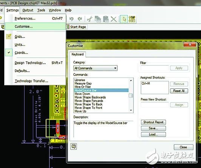Click the Paste clipboard icon

(x=106, y=19)
